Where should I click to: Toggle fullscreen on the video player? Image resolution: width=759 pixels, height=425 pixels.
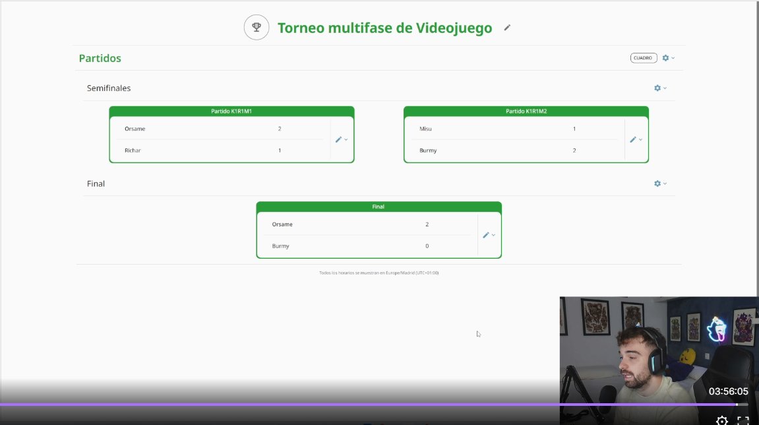point(743,420)
